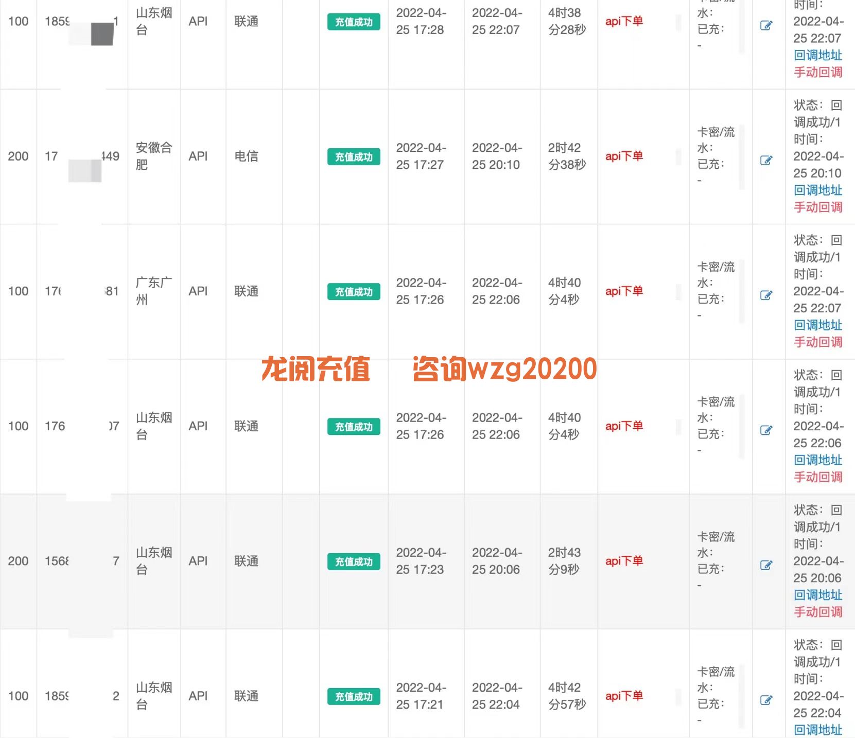The width and height of the screenshot is (855, 738).
Task: Click 充值成功 badge in the 17:21 order row
Action: [x=354, y=696]
